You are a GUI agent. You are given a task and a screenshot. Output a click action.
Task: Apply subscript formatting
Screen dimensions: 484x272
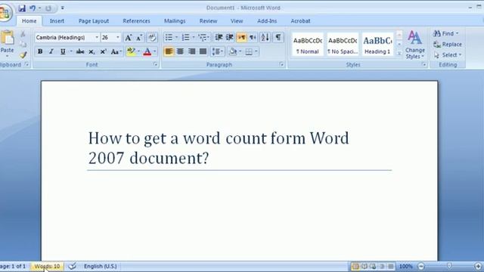click(x=92, y=51)
